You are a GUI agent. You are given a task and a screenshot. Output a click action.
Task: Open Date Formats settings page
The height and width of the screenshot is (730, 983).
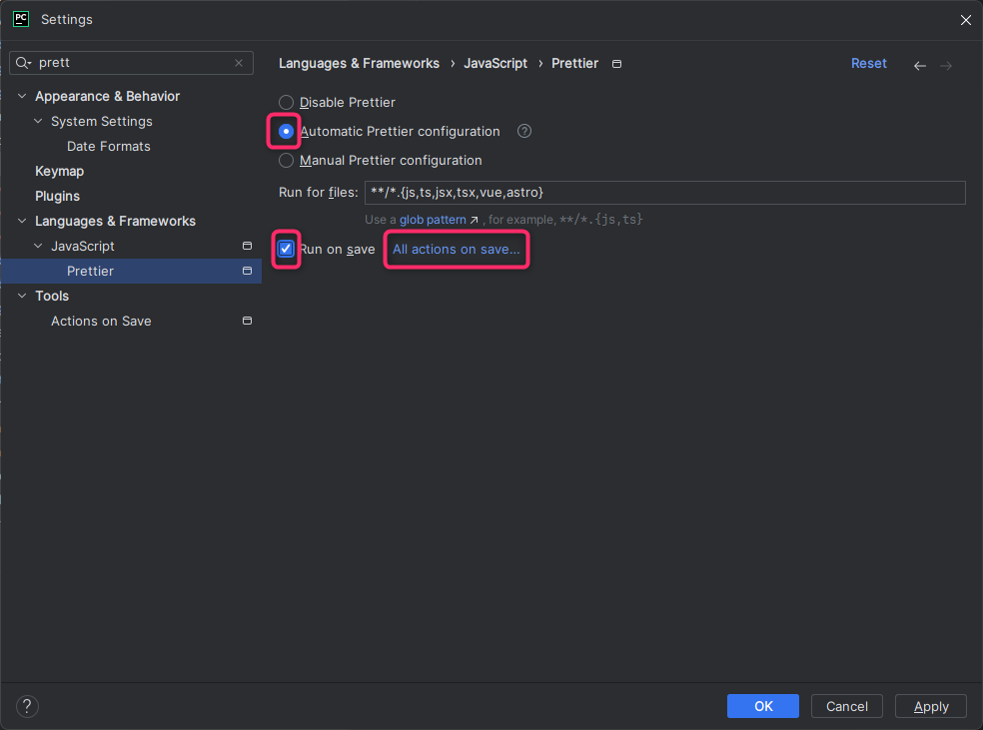tap(109, 146)
